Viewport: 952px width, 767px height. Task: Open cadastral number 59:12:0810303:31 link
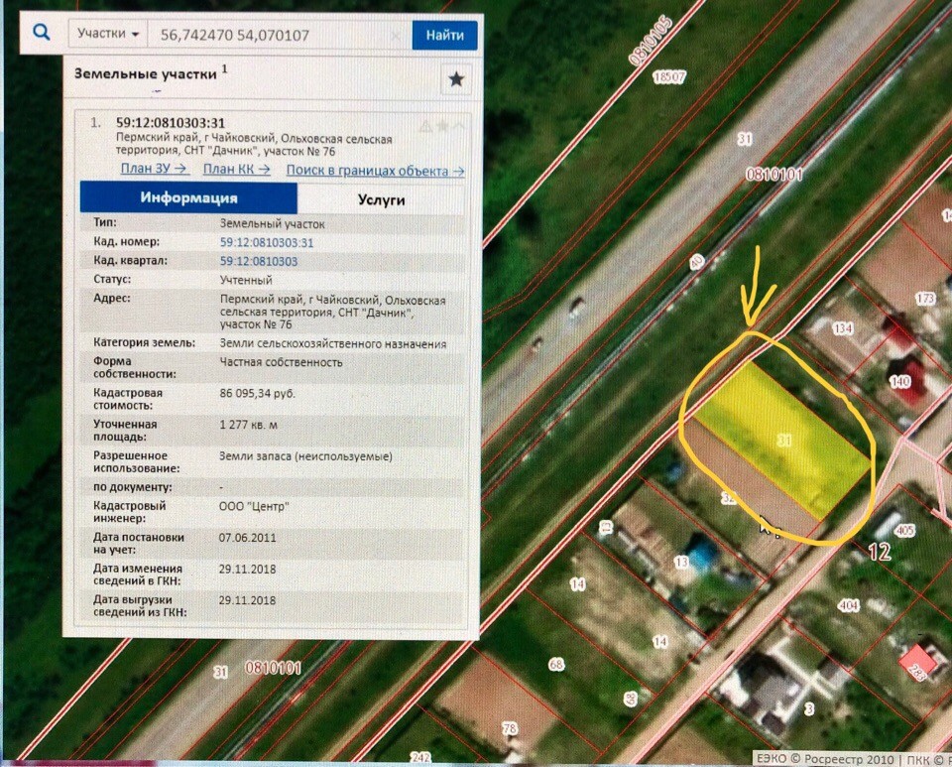tap(266, 242)
